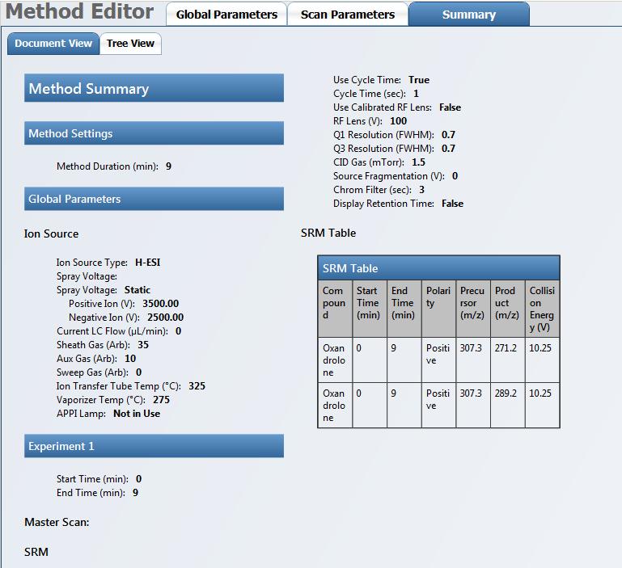Click the Positive Ion 3500.00 voltage value

coord(160,304)
